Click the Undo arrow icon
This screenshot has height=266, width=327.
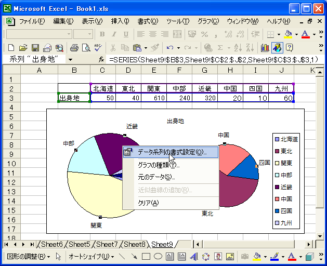pyautogui.click(x=170, y=48)
